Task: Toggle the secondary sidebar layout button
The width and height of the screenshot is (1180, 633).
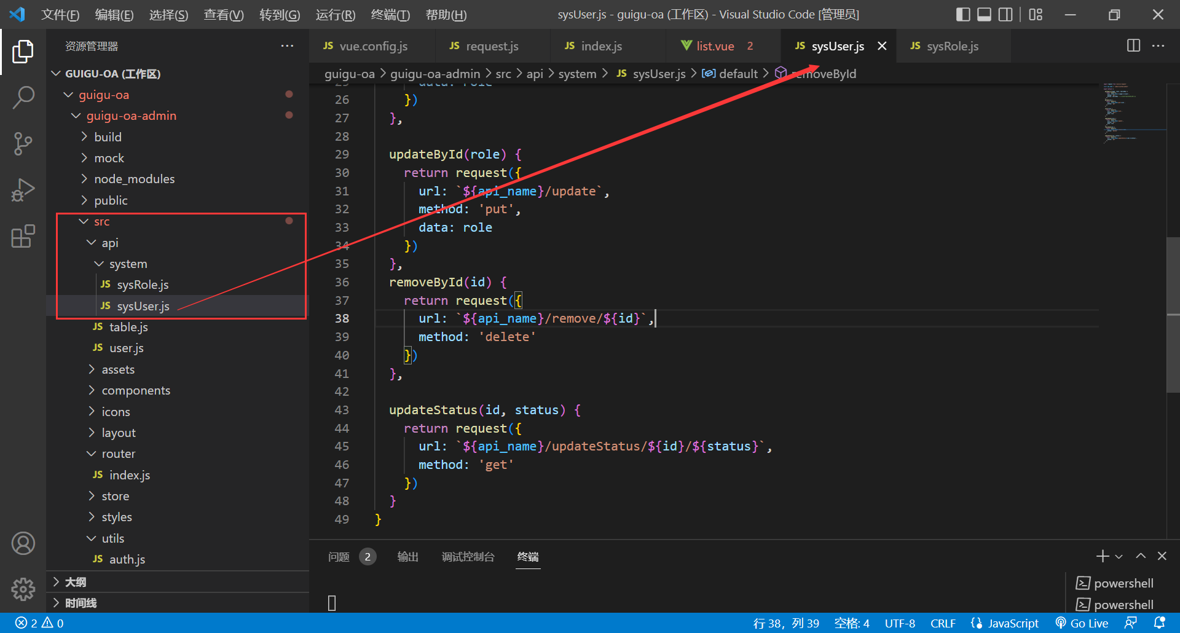Action: click(x=1005, y=15)
